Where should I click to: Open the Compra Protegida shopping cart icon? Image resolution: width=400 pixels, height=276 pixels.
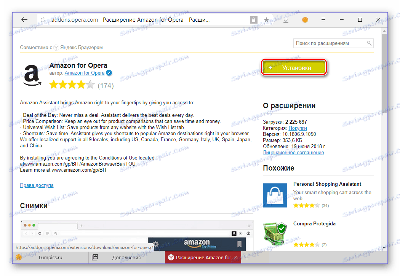tap(275, 233)
